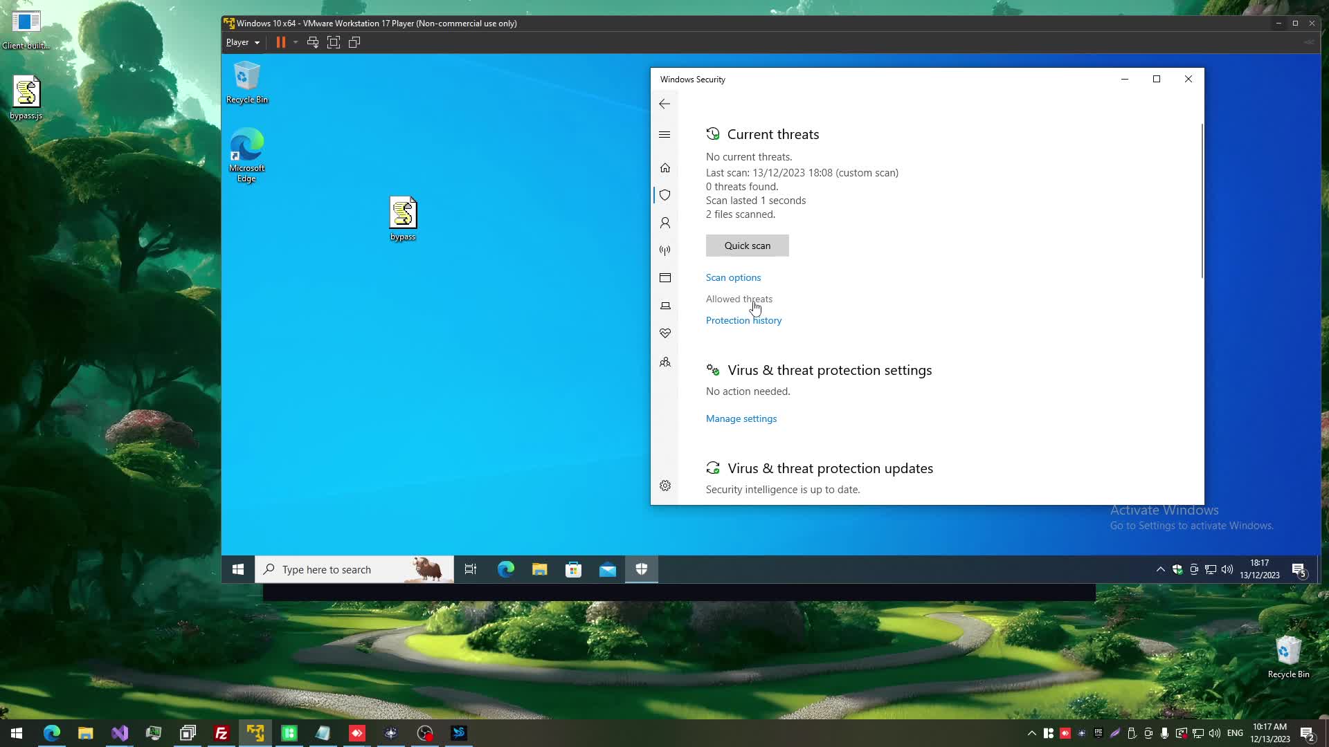The width and height of the screenshot is (1329, 747).
Task: Open Account protection person icon
Action: pyautogui.click(x=665, y=223)
